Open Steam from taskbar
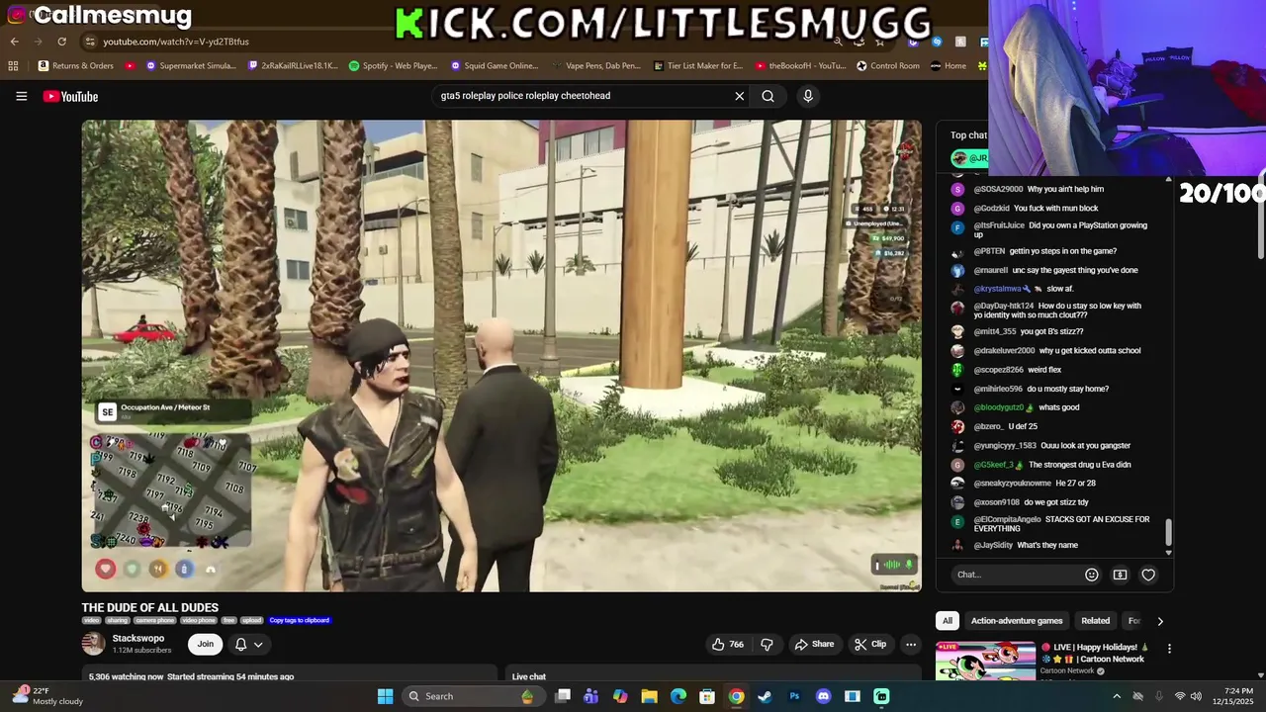The height and width of the screenshot is (712, 1266). click(x=765, y=696)
